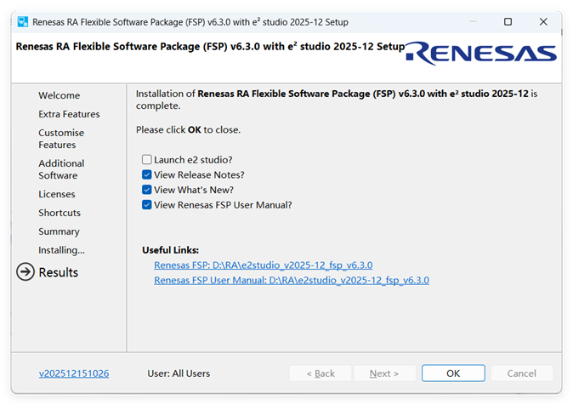This screenshot has height=405, width=573.
Task: Click the Next button
Action: (384, 374)
